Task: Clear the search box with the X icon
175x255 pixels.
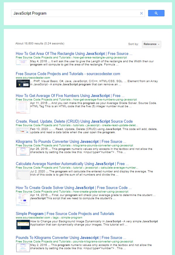Action: click(x=141, y=13)
